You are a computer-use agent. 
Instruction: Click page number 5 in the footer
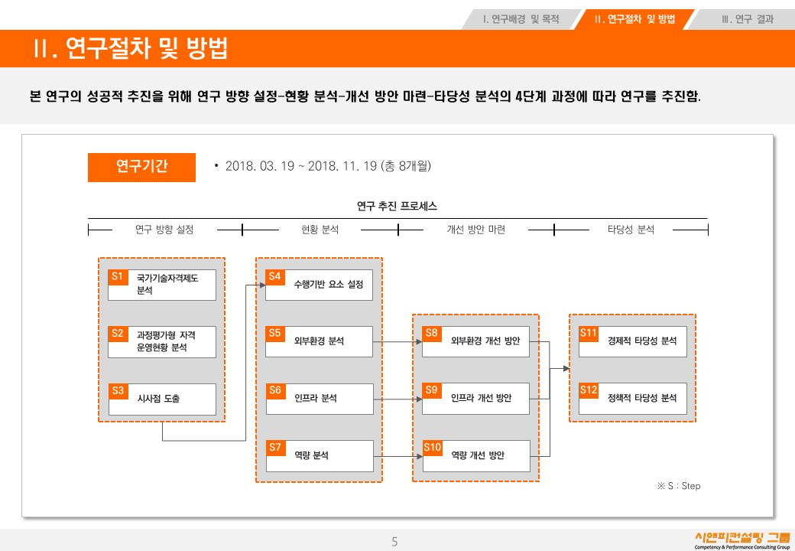[394, 542]
